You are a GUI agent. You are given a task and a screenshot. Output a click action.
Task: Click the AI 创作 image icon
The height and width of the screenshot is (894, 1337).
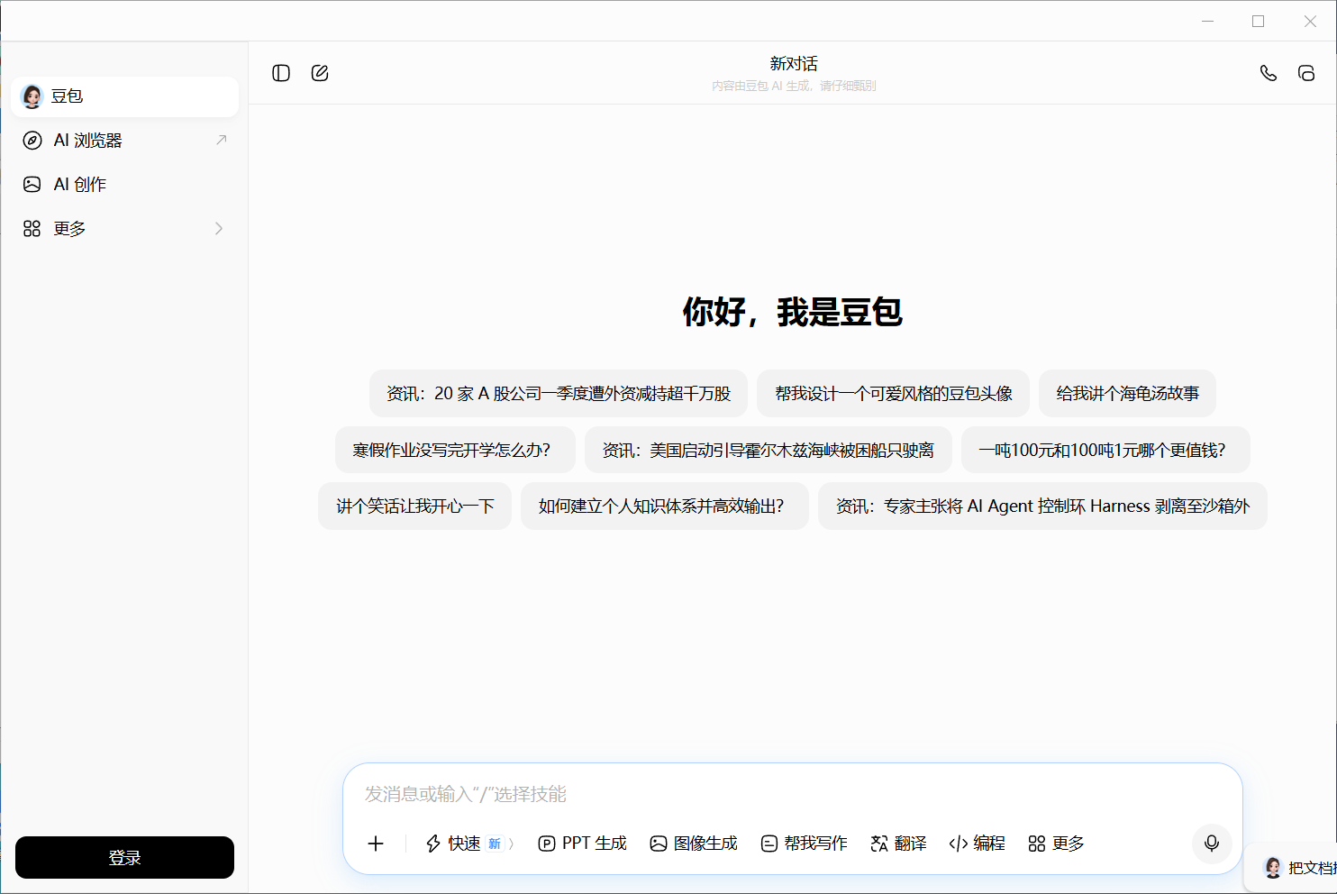click(x=32, y=185)
